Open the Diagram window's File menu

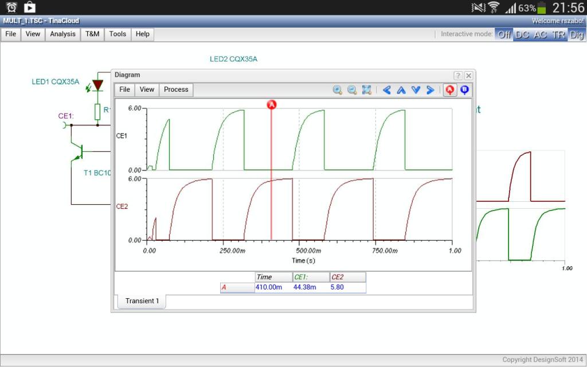pyautogui.click(x=124, y=89)
